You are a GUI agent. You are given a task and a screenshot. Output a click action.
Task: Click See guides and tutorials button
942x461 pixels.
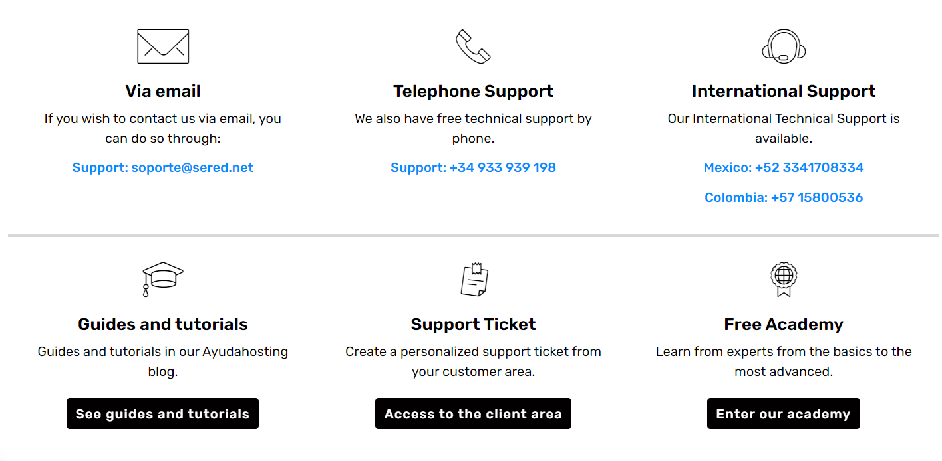162,414
